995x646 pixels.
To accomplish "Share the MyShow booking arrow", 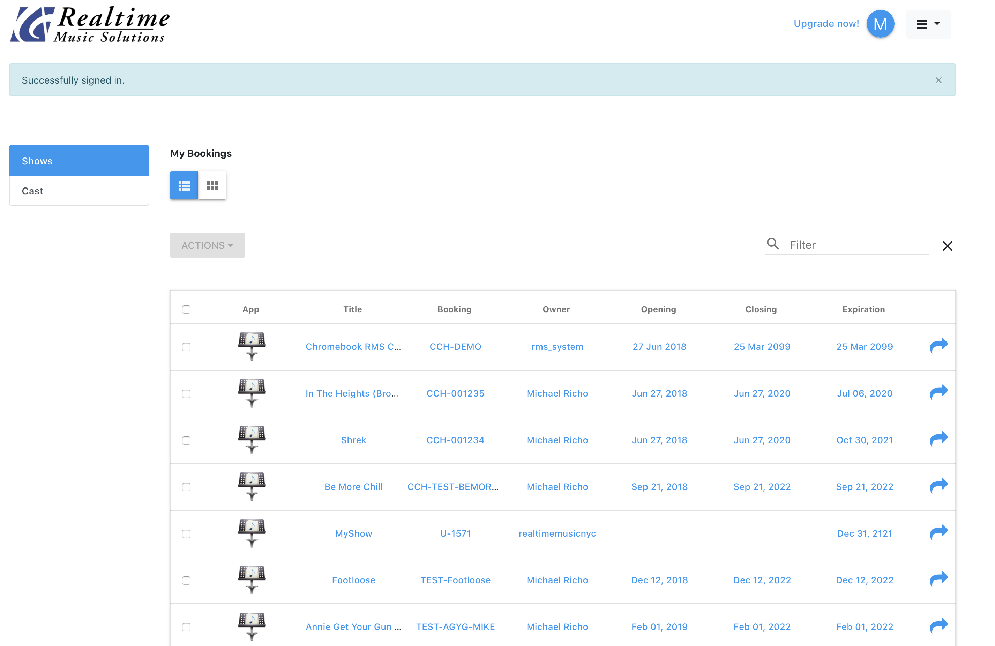I will coord(938,533).
